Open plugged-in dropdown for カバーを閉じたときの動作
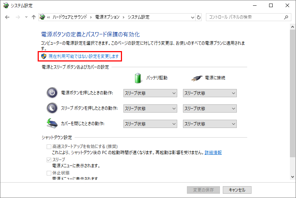The width and height of the screenshot is (296, 198). 210,124
